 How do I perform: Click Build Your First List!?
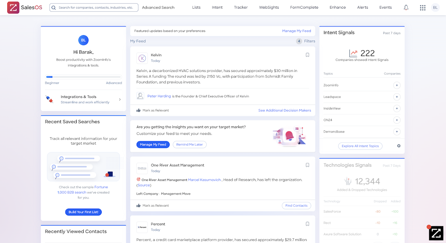(x=83, y=212)
